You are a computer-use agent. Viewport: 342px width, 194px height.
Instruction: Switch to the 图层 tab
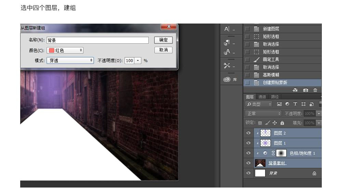(250, 97)
